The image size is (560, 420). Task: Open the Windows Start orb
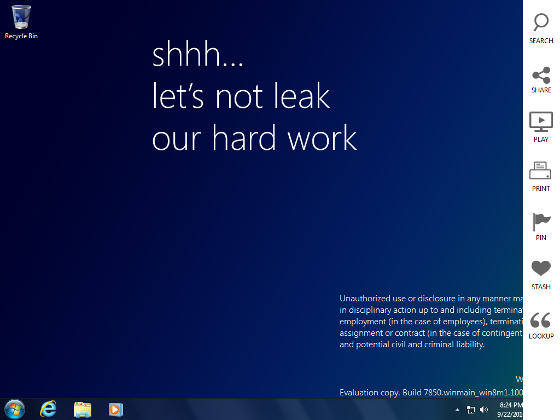coord(15,409)
